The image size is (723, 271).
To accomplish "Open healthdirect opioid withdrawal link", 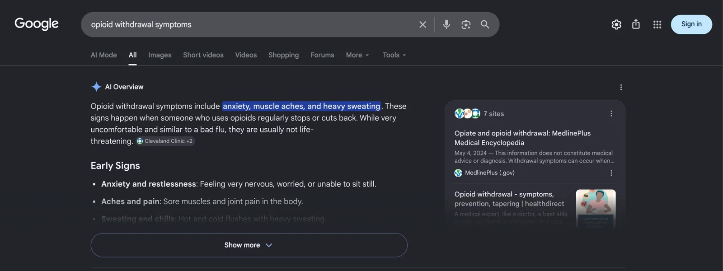I will [x=509, y=199].
